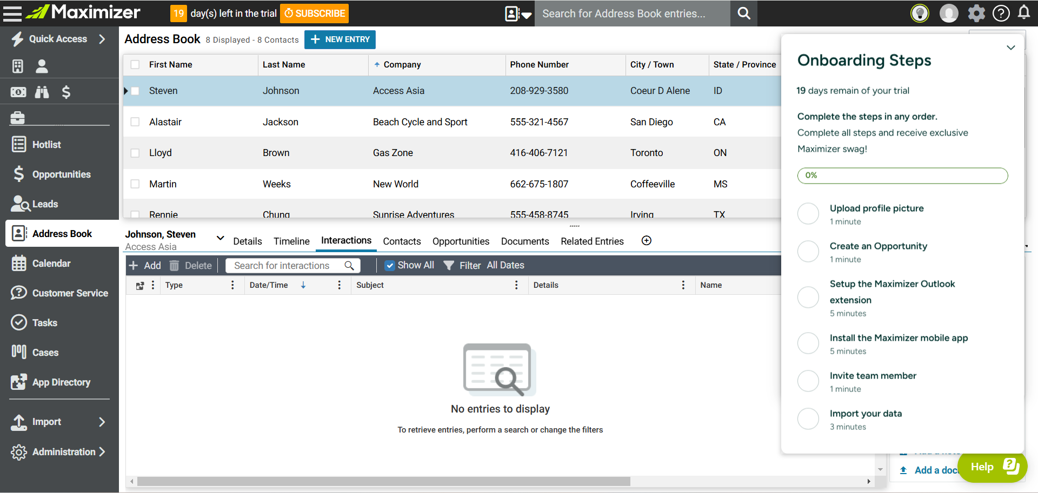
Task: Mark Invite team member step circle
Action: [x=808, y=381]
